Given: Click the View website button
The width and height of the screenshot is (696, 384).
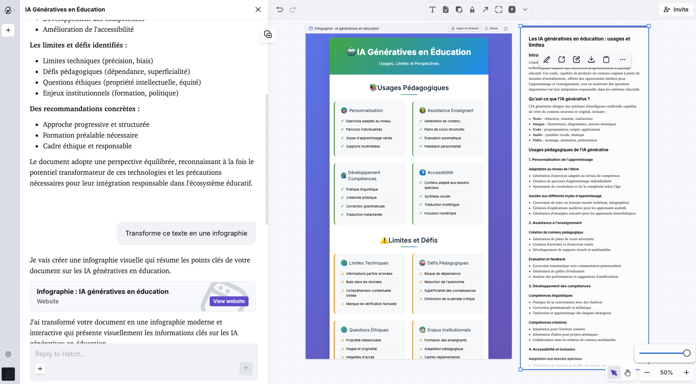Looking at the screenshot, I should coord(229,301).
